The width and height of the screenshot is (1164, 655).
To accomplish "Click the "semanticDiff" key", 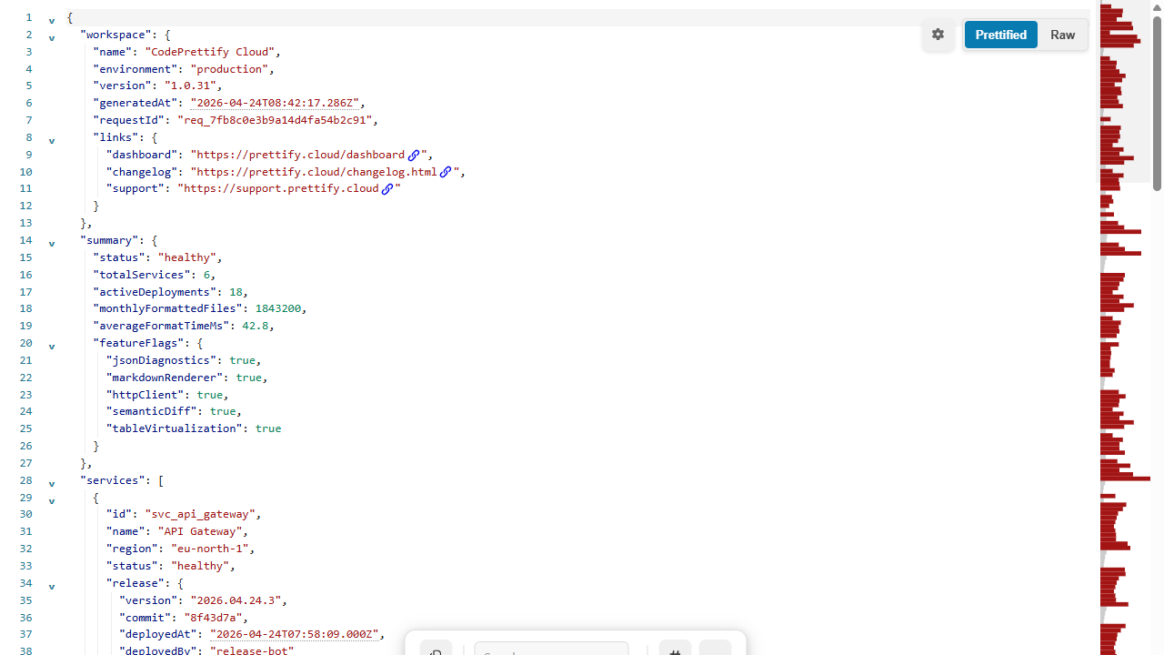I will click(151, 411).
